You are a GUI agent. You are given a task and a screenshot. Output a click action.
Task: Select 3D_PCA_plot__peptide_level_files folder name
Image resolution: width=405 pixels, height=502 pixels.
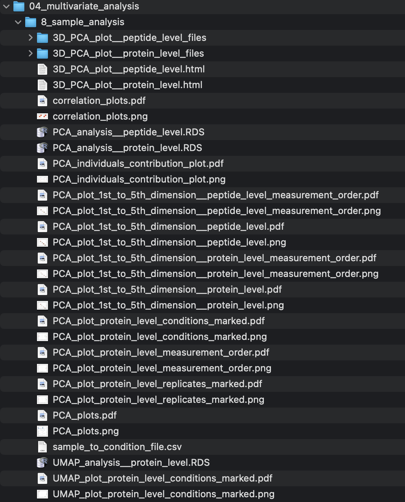[x=129, y=38]
